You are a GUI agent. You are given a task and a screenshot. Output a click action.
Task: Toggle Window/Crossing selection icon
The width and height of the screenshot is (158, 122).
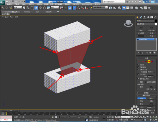(x=36, y=8)
